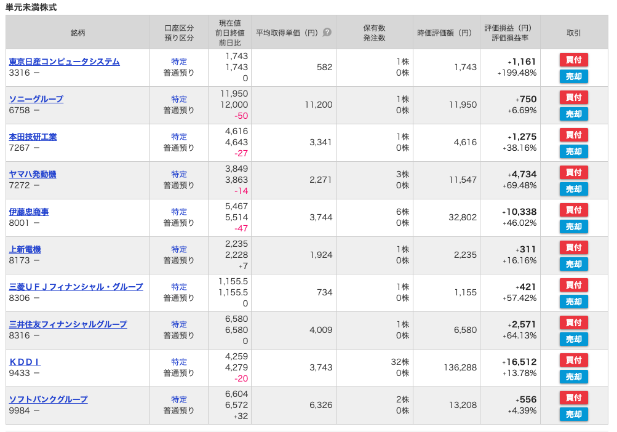Open ソフトバンクグループ stock link
Screen dimensions: 617x432
pyautogui.click(x=49, y=399)
